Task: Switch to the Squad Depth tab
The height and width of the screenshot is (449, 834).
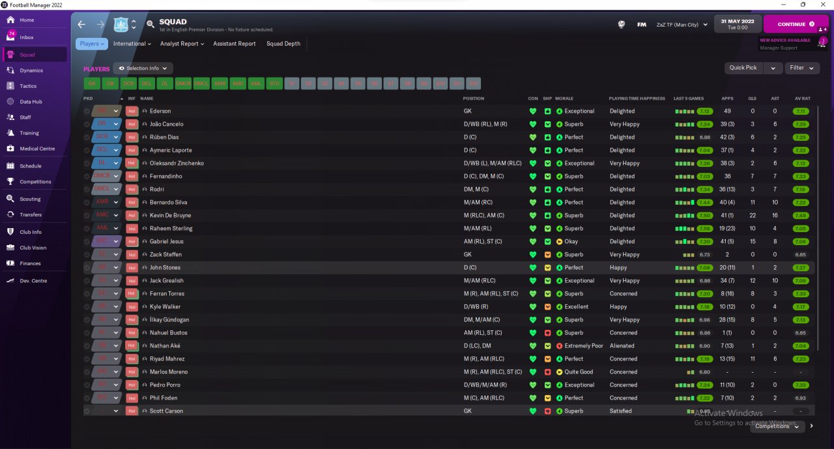Action: pyautogui.click(x=283, y=44)
